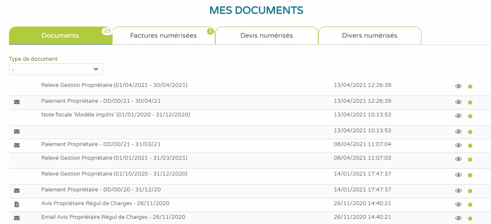Open the Paiement Propriétaire - DD/00/21 - 30/04/21 document
The width and height of the screenshot is (491, 224).
pyautogui.click(x=101, y=101)
